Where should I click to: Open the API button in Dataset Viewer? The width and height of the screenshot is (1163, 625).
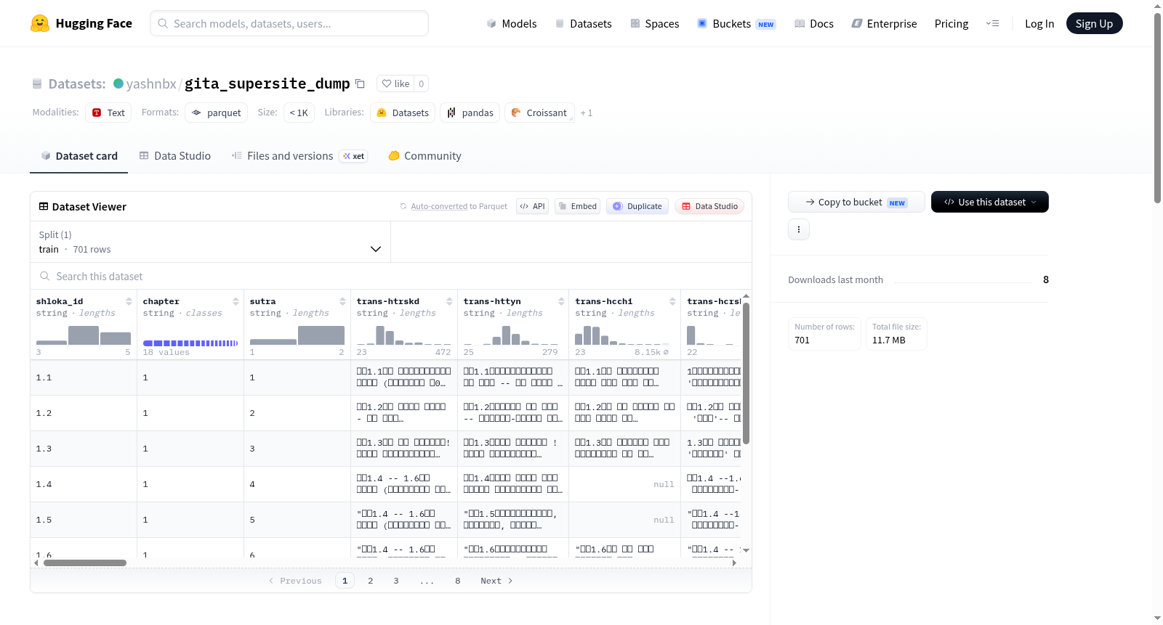(x=532, y=206)
